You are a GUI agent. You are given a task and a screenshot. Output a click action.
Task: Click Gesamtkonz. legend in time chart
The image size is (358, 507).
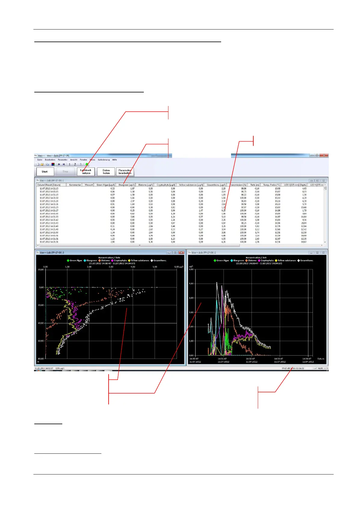click(x=305, y=260)
